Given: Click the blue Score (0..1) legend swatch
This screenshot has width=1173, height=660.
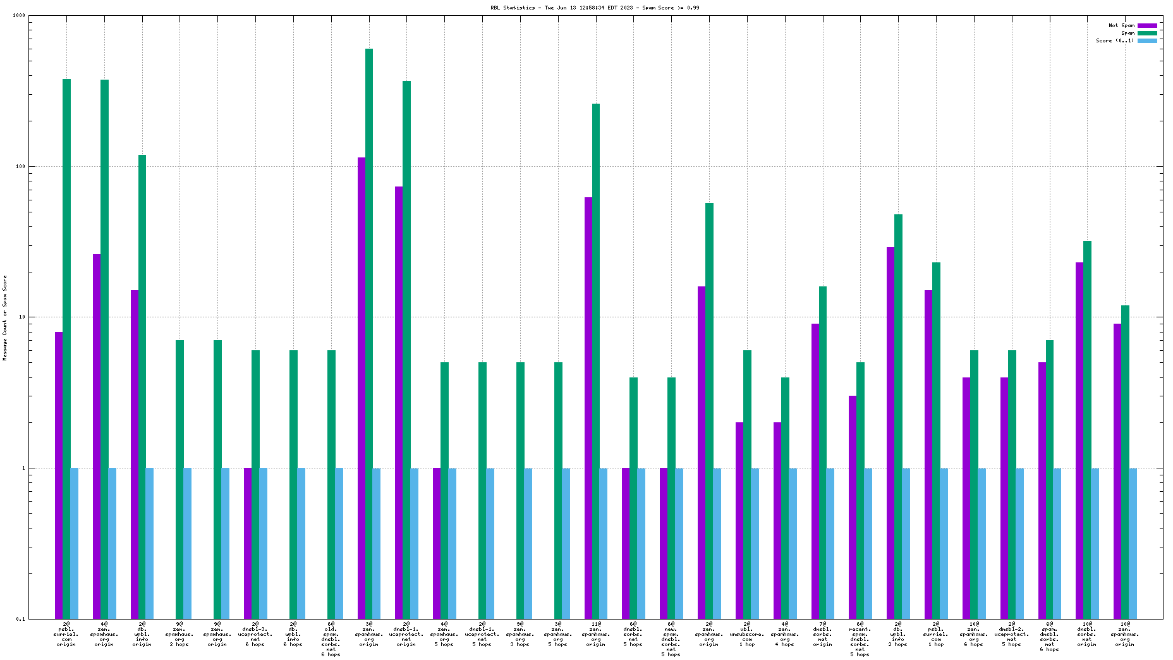Looking at the screenshot, I should [x=1147, y=41].
